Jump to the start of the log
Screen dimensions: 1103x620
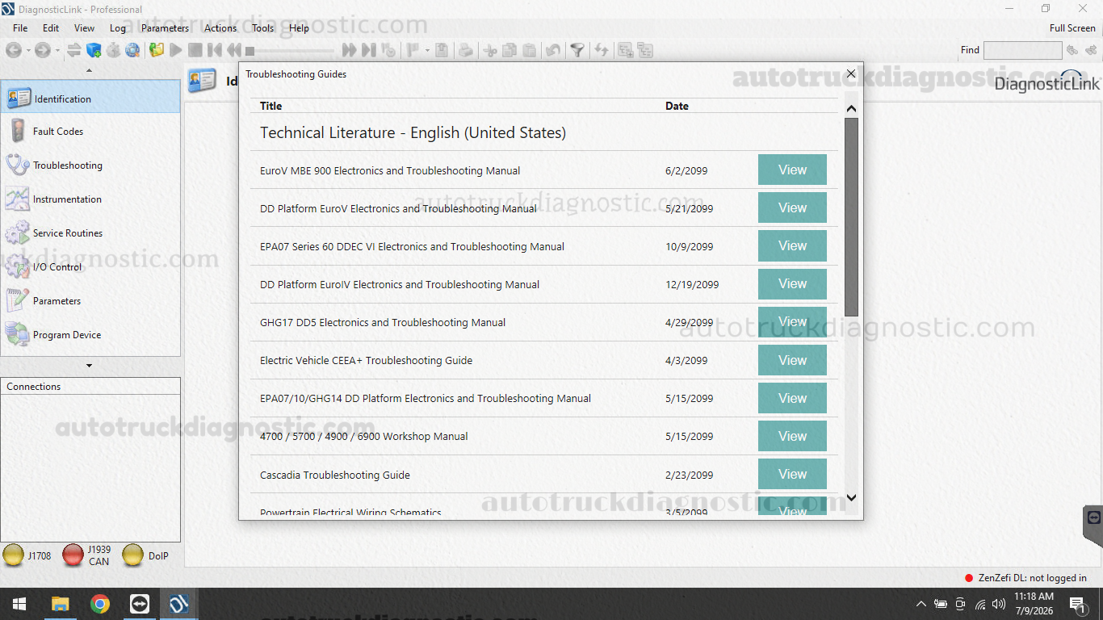[215, 50]
